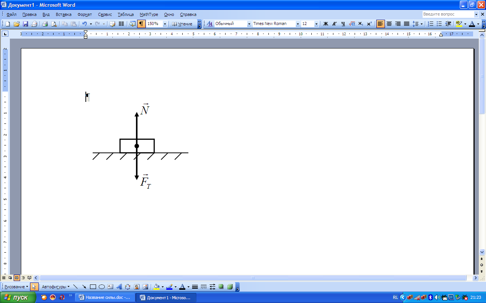This screenshot has width=486, height=303.
Task: Decrease paragraph indent
Action: pyautogui.click(x=448, y=24)
